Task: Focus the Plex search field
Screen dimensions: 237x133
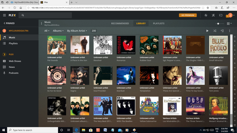Action: click(x=45, y=15)
